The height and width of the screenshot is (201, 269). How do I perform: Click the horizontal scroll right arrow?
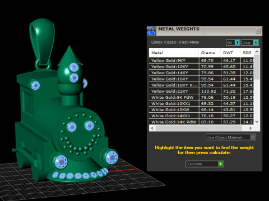coord(251,128)
